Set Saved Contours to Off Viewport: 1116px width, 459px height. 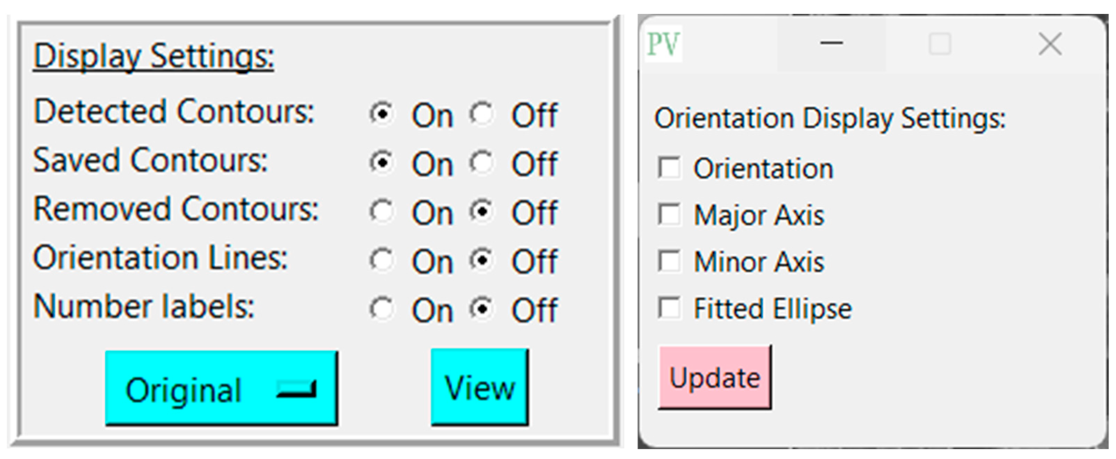pos(482,163)
